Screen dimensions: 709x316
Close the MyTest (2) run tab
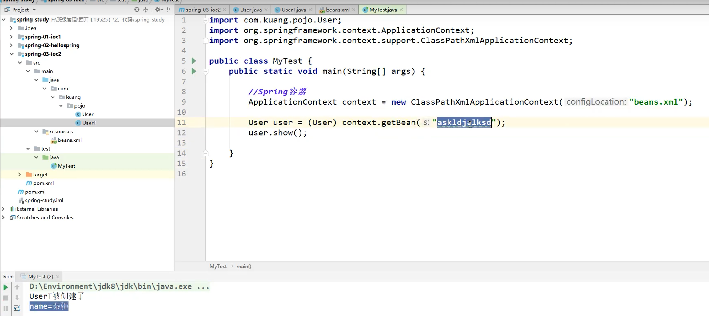(x=58, y=277)
